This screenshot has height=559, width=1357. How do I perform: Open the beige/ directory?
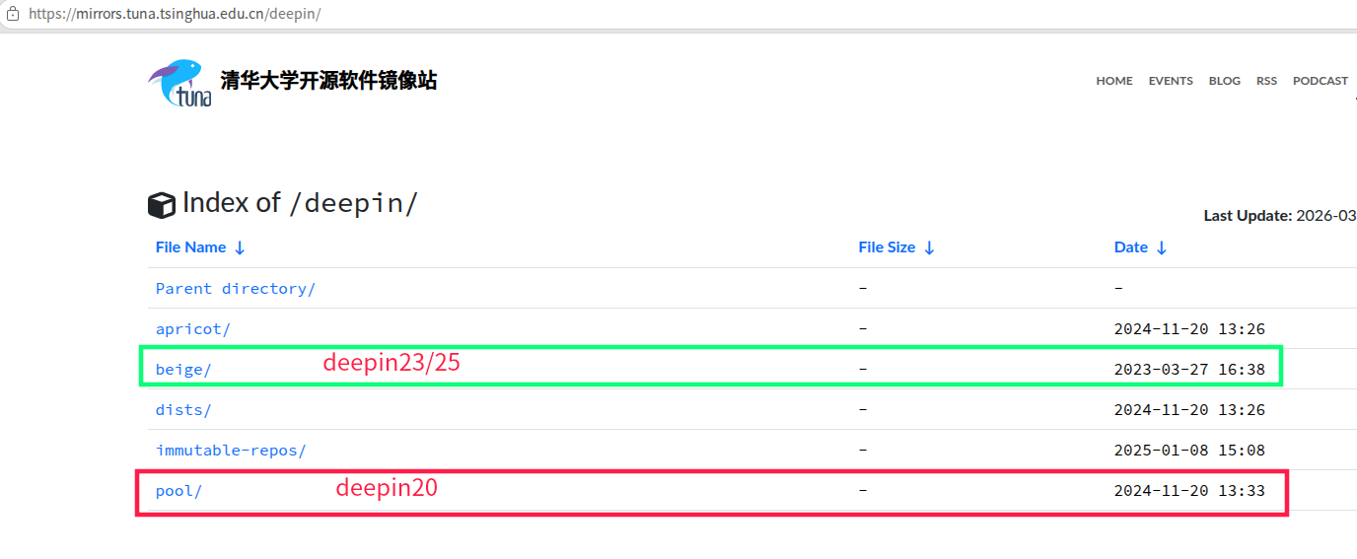[x=183, y=370]
